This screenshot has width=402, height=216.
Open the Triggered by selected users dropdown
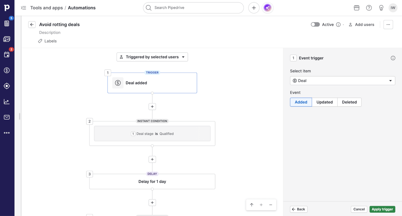point(152,57)
